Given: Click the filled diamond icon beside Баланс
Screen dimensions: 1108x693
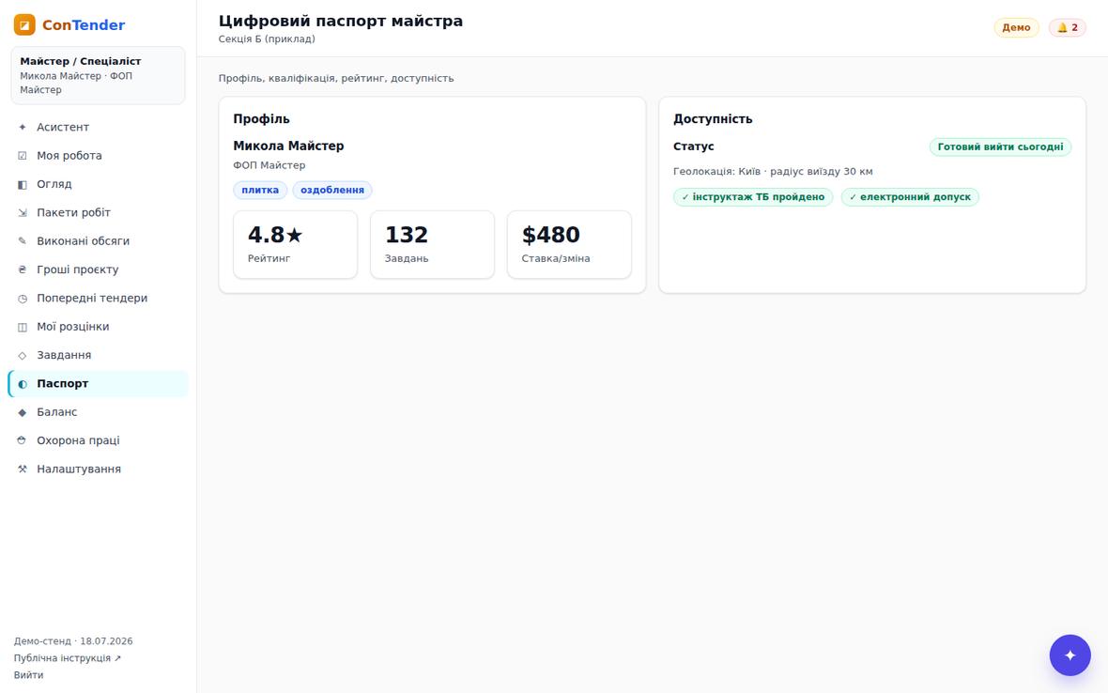Looking at the screenshot, I should 23,412.
